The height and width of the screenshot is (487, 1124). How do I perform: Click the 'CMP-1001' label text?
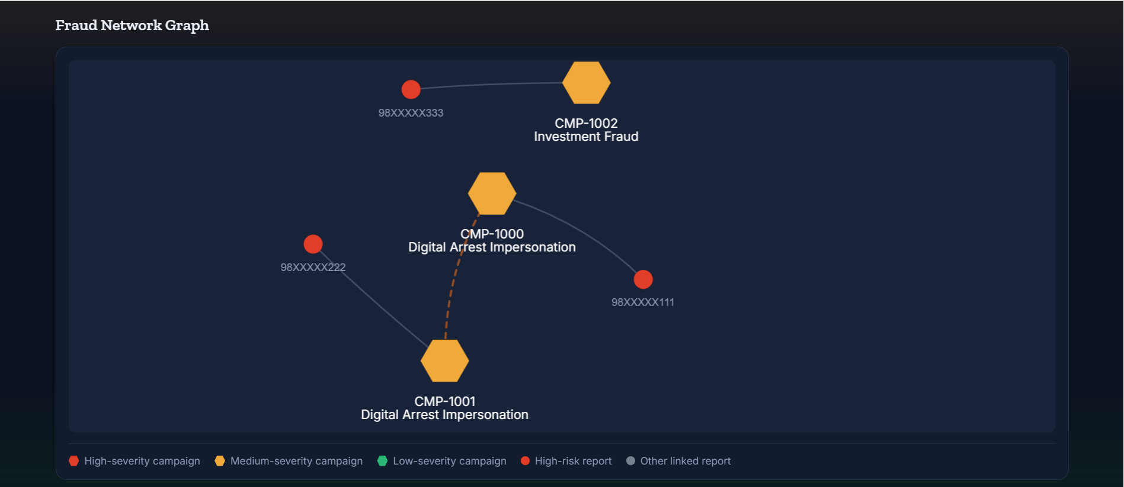[x=444, y=401]
